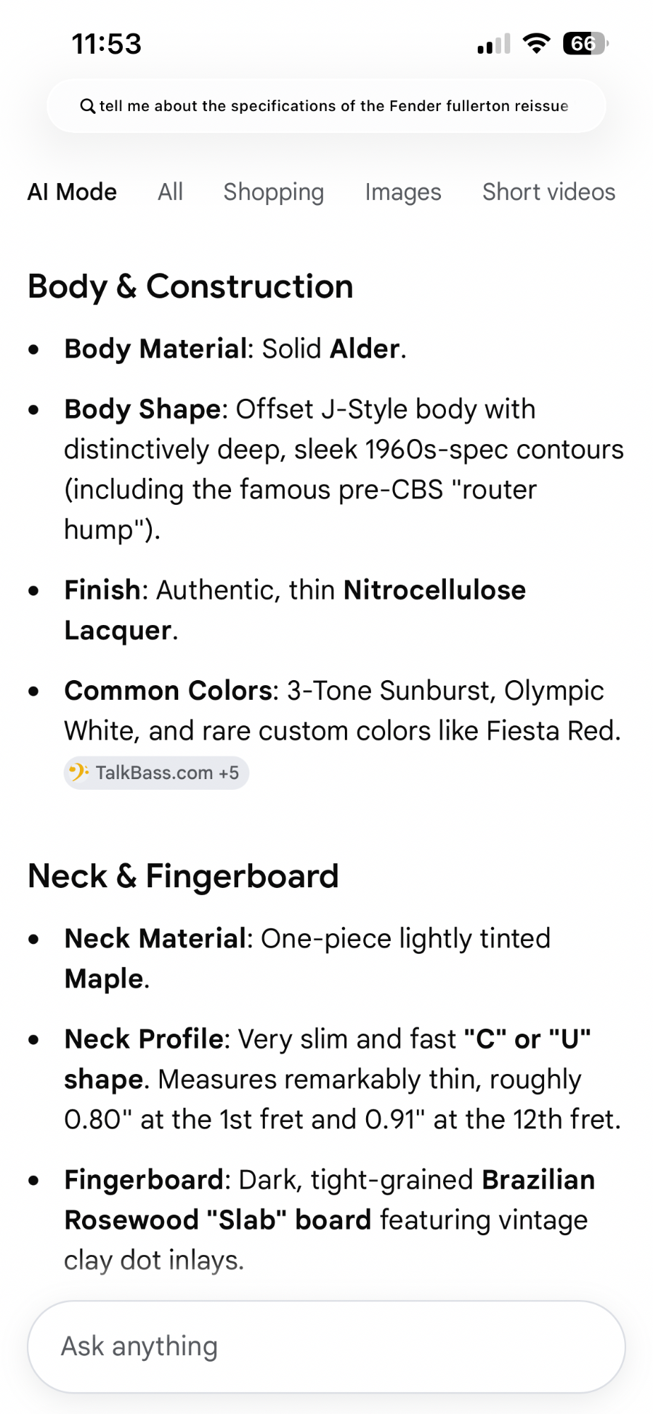Tap the Neck Profile bullet text
Image resolution: width=653 pixels, height=1414 pixels.
click(x=343, y=1079)
